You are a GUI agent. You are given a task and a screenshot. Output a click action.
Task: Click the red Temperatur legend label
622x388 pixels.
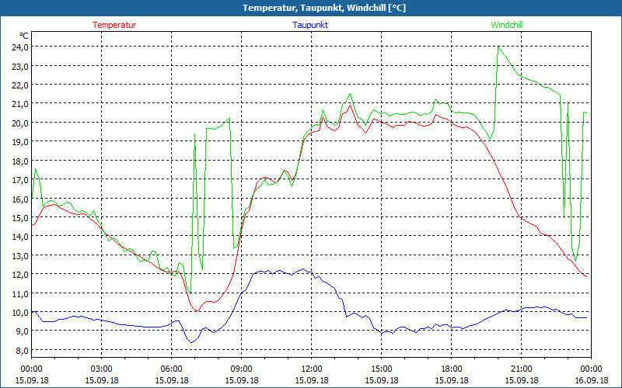pos(114,25)
